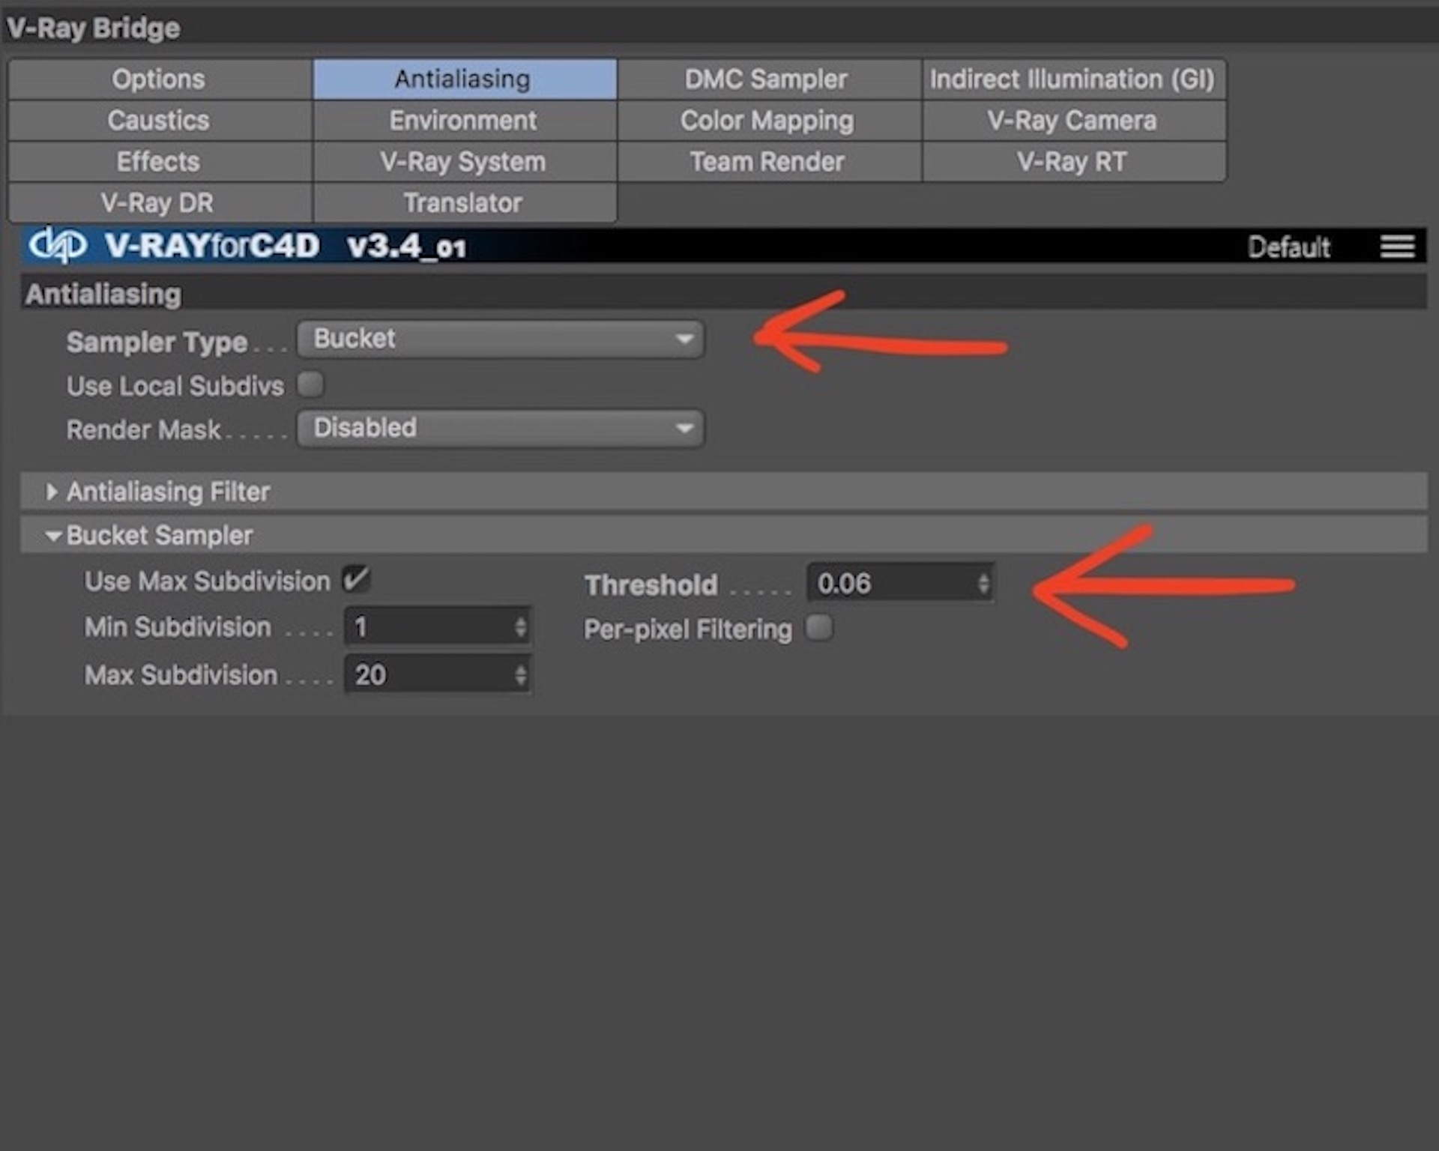Open the Sampler Type dropdown
Viewport: 1439px width, 1151px height.
tap(501, 339)
